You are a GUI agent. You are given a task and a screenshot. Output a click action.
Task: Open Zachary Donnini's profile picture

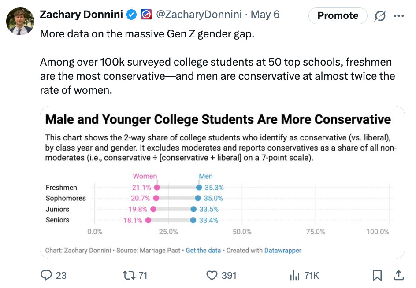pos(20,21)
